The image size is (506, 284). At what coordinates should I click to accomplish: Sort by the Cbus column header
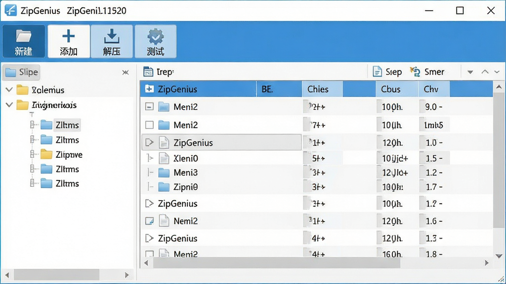(397, 89)
